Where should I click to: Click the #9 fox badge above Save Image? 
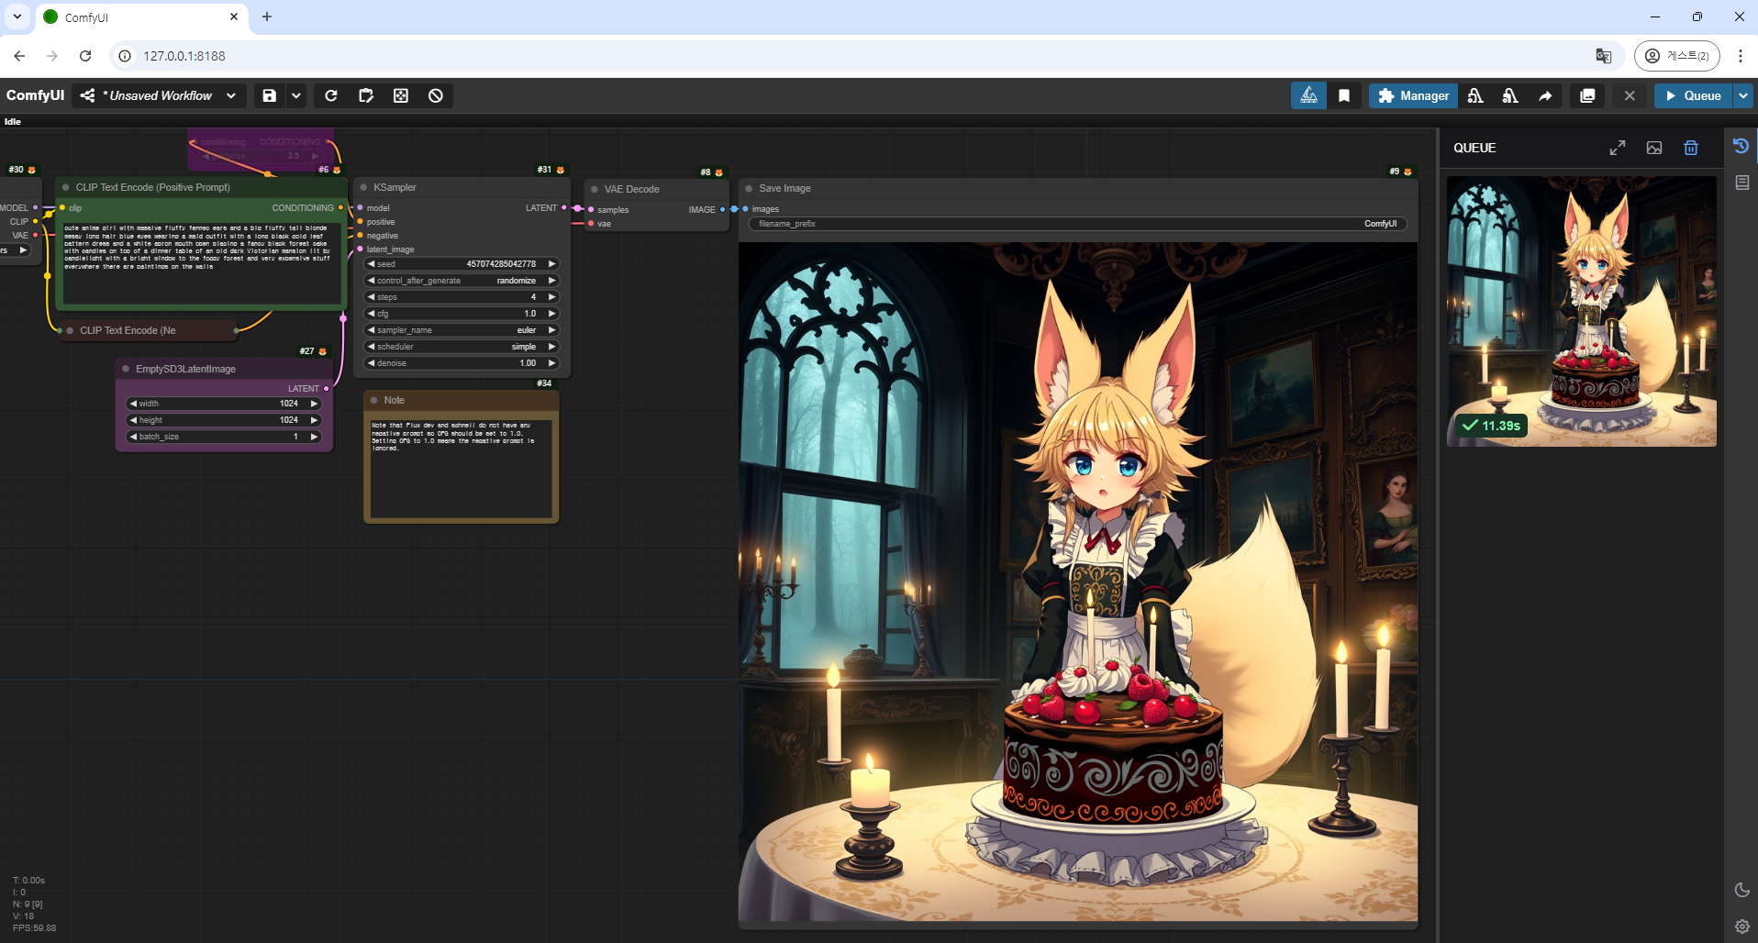[x=1400, y=172]
